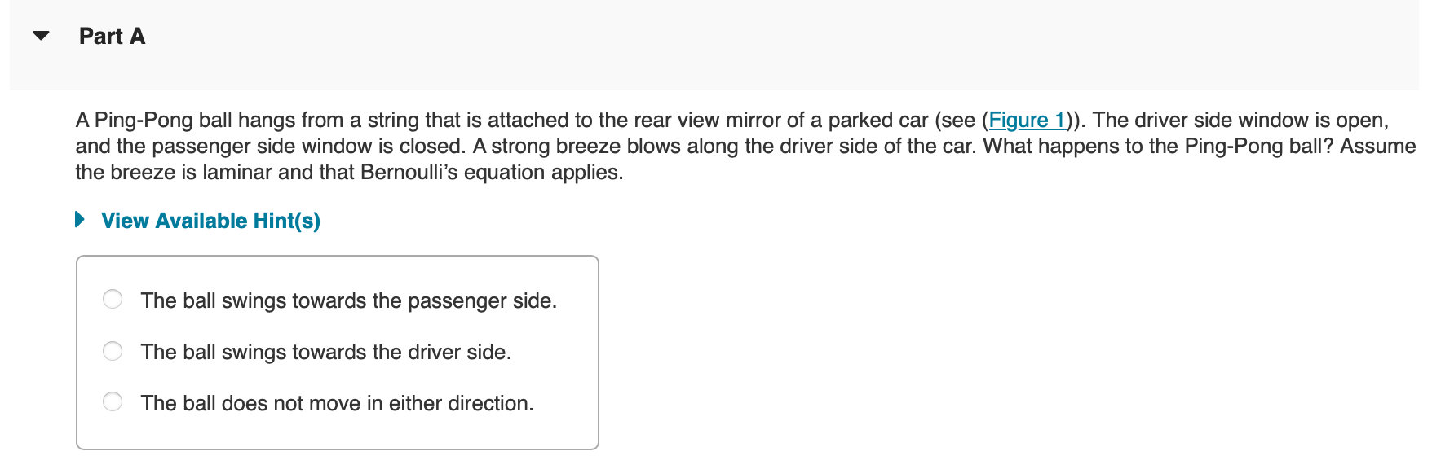Open the Figure 1 link
The image size is (1432, 456).
pos(1027,121)
